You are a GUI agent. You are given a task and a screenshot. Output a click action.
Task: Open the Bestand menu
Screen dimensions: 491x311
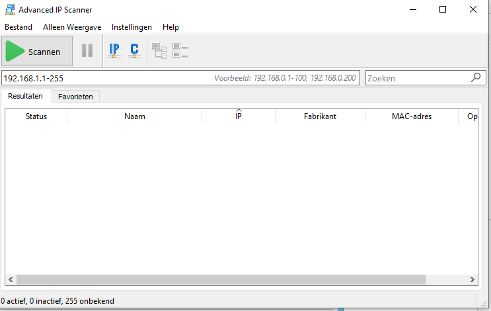tap(19, 27)
